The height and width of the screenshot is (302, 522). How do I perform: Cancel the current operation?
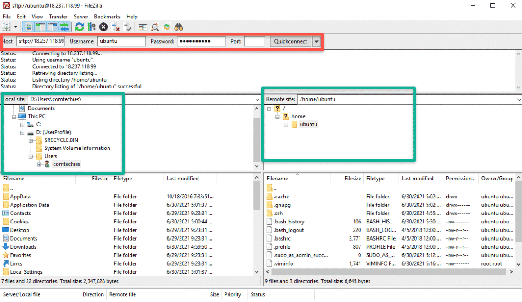pyautogui.click(x=103, y=27)
